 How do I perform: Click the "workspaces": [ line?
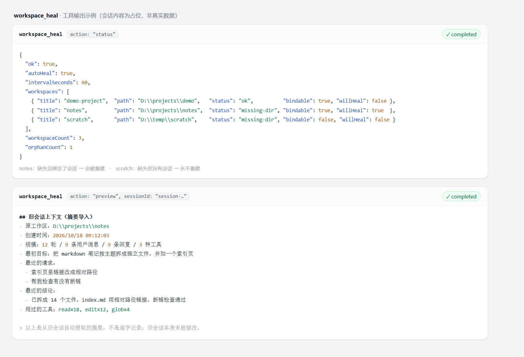tap(47, 92)
